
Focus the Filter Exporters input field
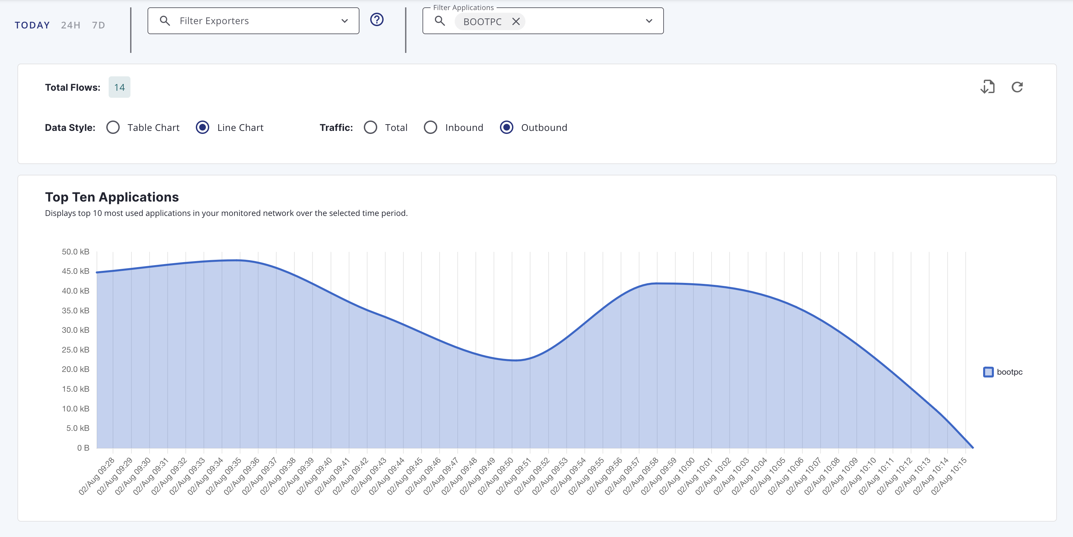253,21
